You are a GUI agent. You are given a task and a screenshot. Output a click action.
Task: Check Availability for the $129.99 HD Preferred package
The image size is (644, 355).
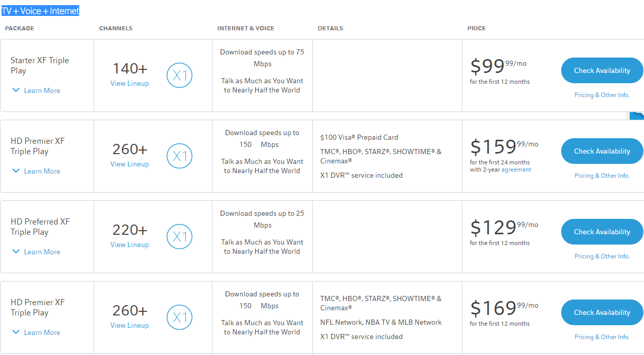click(x=602, y=232)
